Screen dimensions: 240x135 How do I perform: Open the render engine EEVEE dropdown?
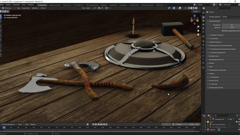(x=231, y=17)
